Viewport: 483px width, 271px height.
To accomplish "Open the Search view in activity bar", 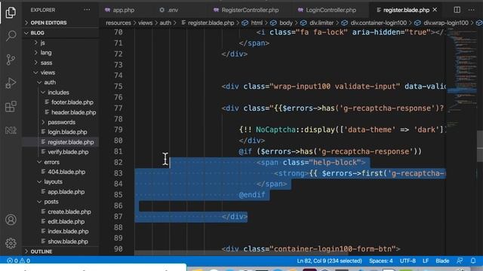I will (11, 35).
